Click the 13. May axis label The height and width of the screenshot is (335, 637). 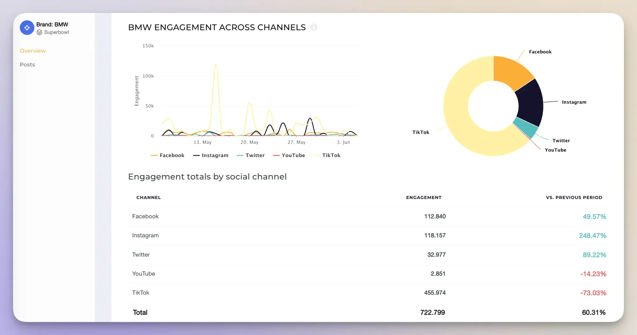pyautogui.click(x=203, y=142)
